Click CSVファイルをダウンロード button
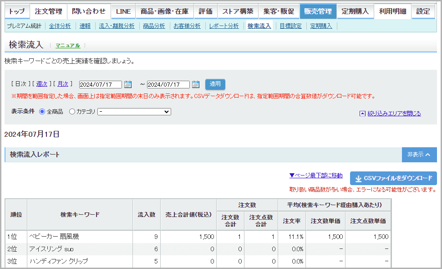The height and width of the screenshot is (269, 442). (393, 178)
